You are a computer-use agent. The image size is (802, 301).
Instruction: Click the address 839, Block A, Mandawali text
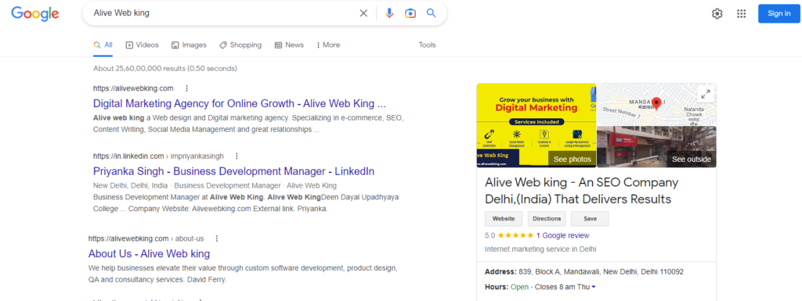tap(601, 272)
